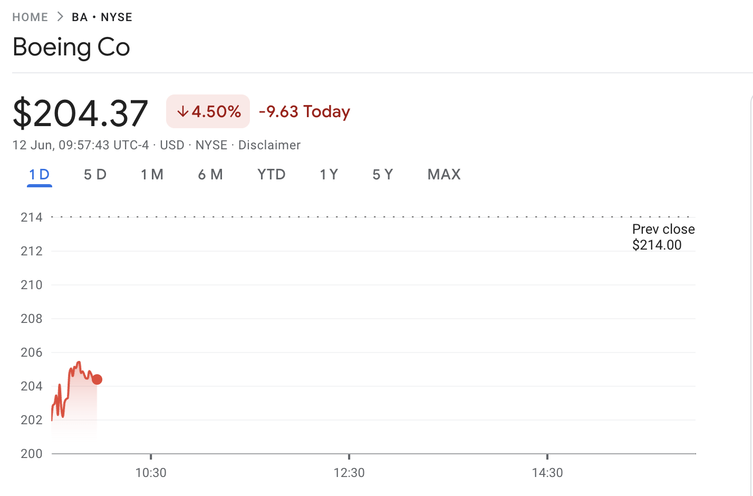This screenshot has width=753, height=496.
Task: Click the 14:30 time axis marker
Action: click(547, 473)
